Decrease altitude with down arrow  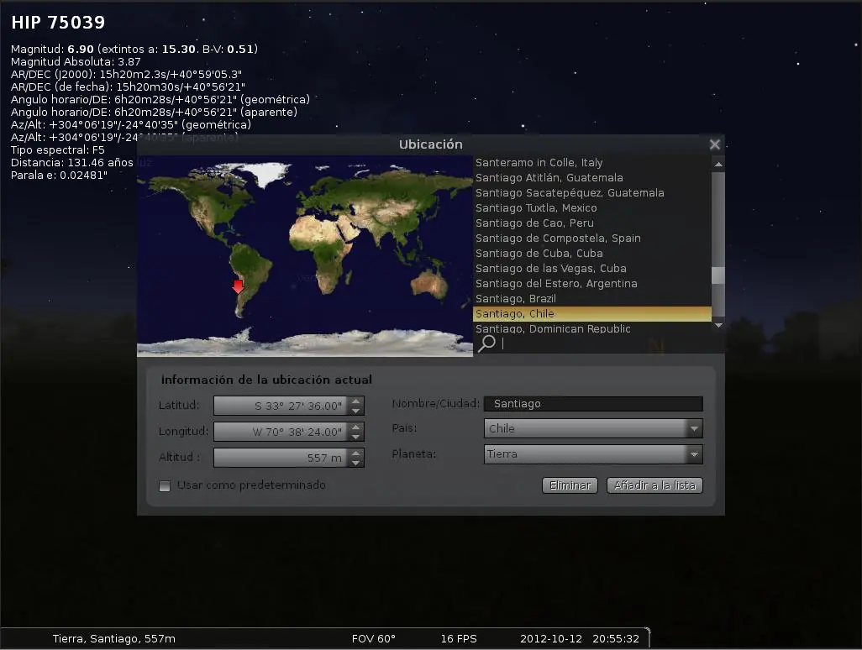pos(355,462)
